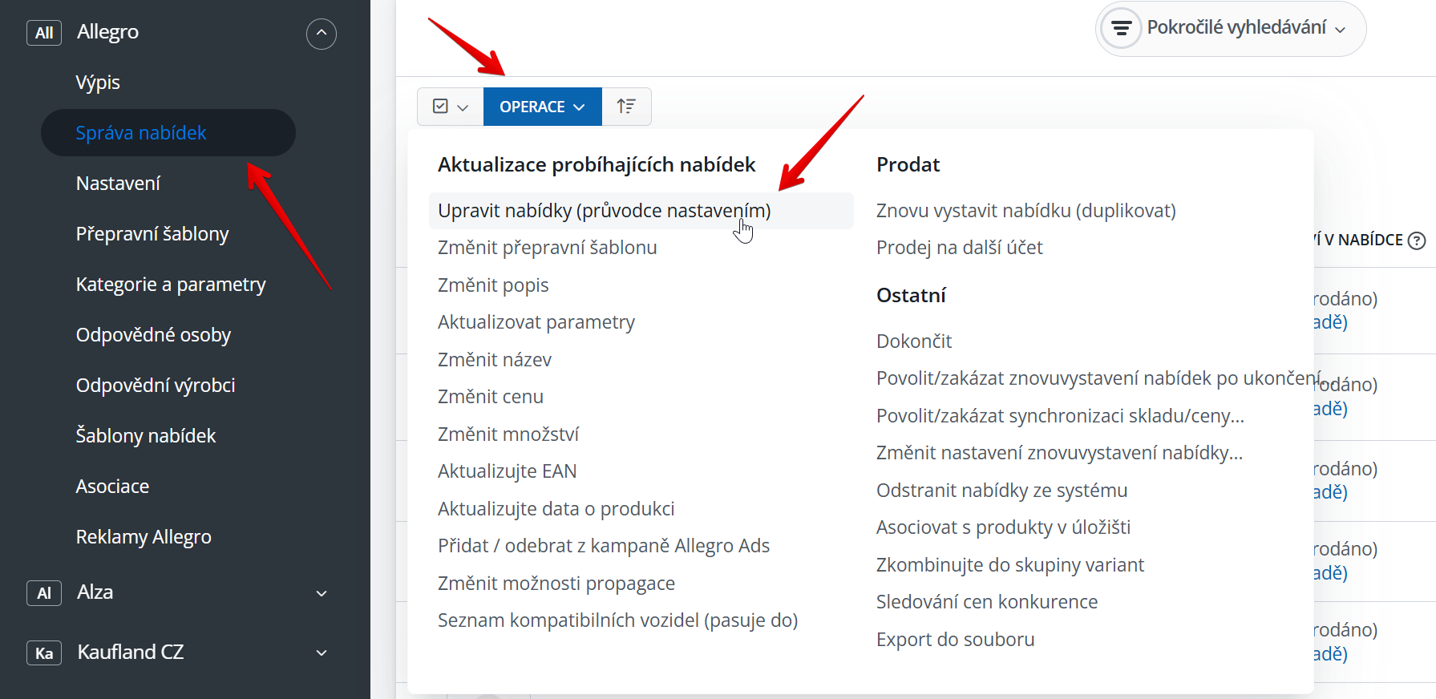Open the OPERACE dropdown button
The width and height of the screenshot is (1436, 699).
point(542,107)
